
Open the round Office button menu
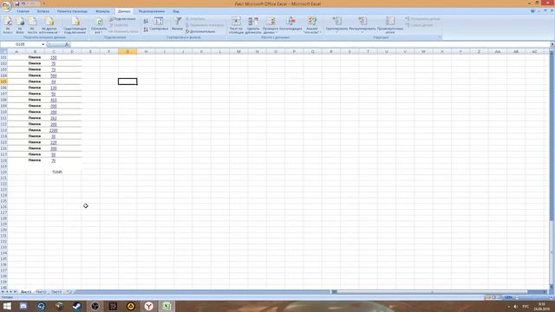pyautogui.click(x=6, y=6)
